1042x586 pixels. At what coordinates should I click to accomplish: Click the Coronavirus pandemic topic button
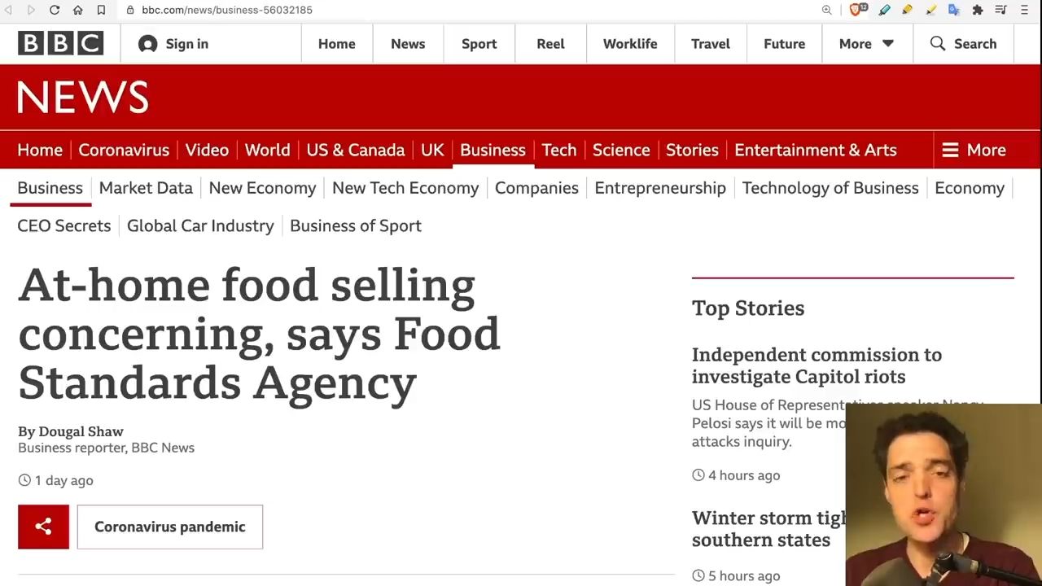click(170, 527)
